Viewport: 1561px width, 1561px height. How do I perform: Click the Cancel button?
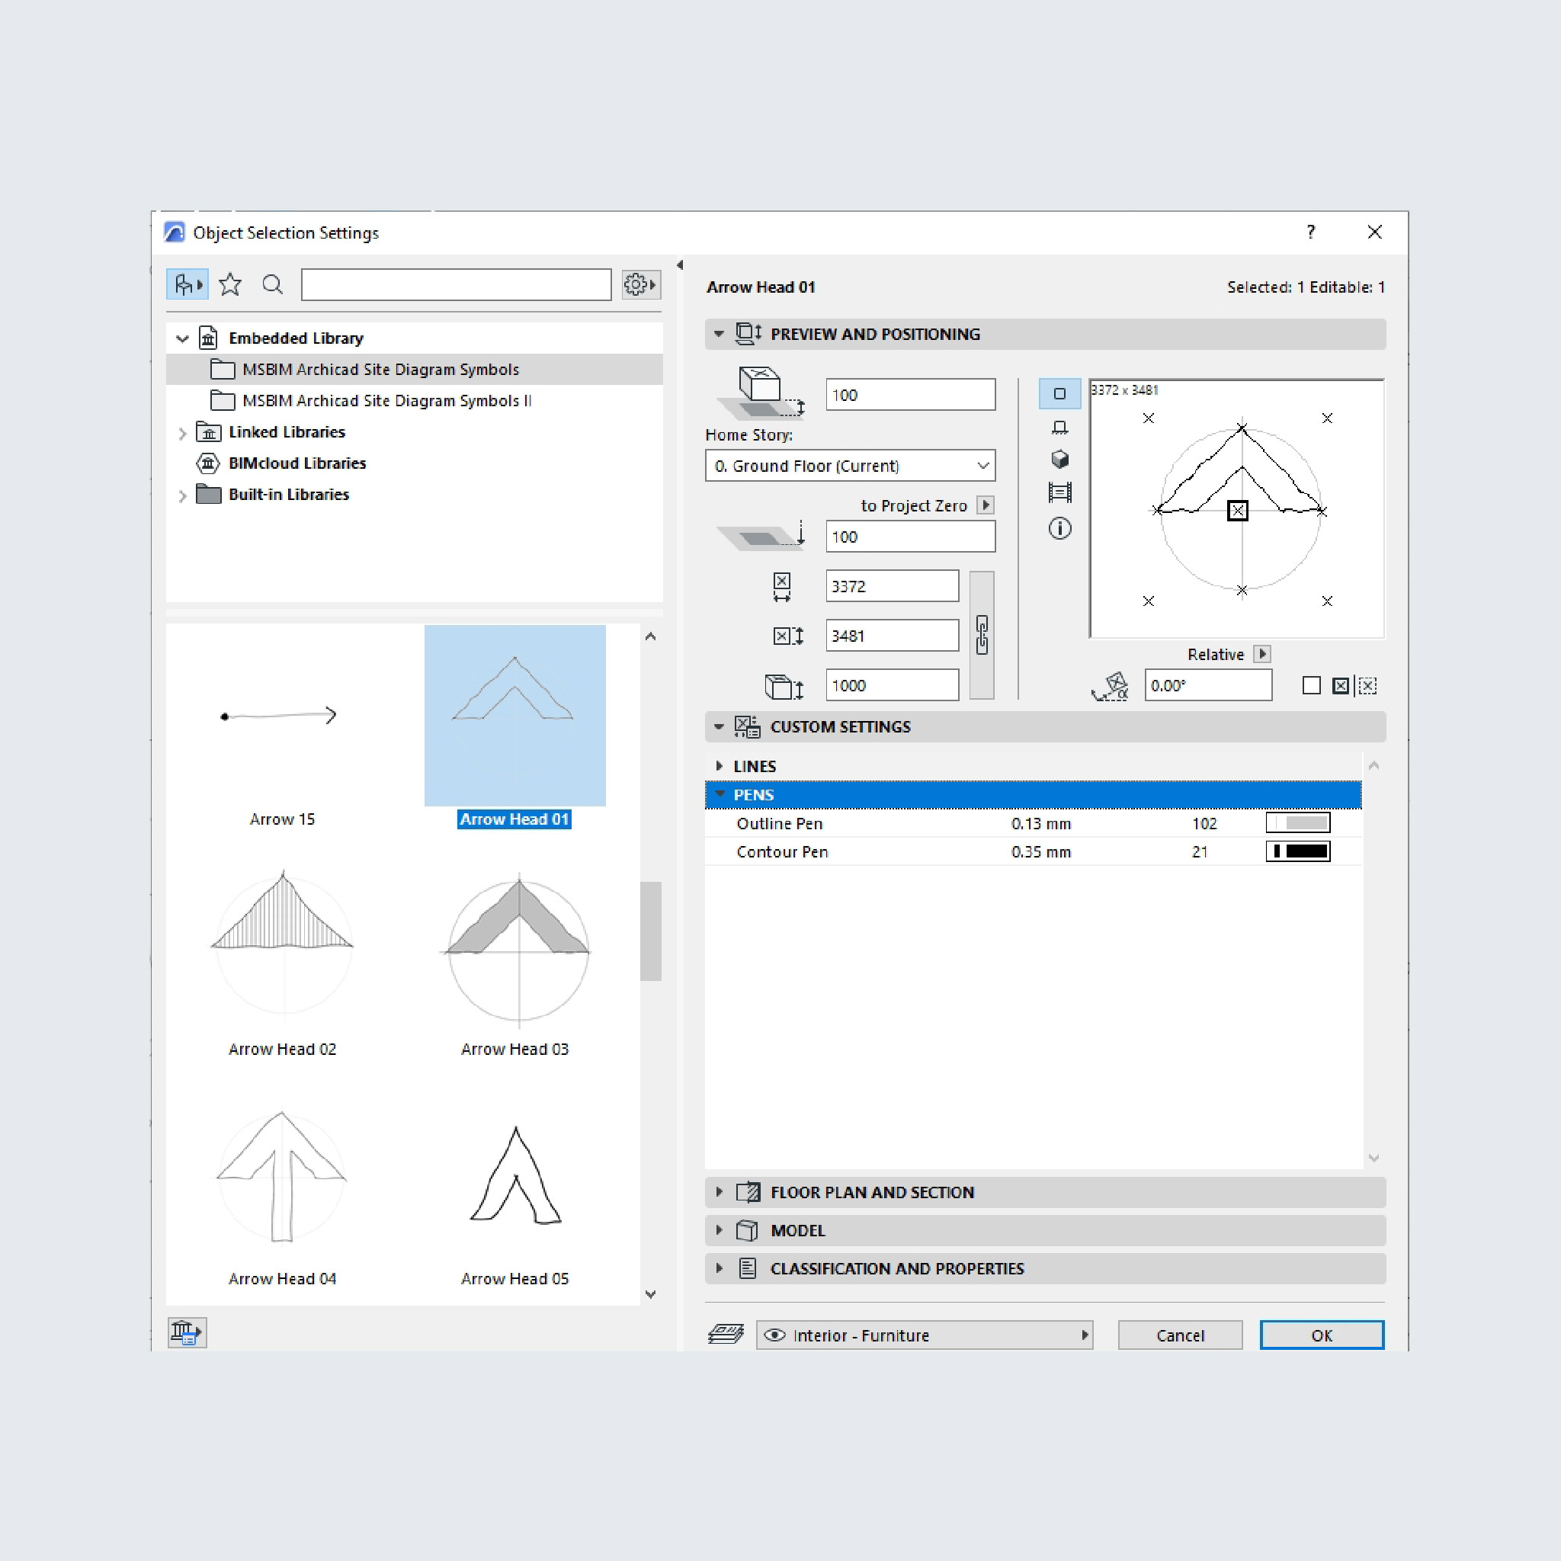tap(1180, 1335)
